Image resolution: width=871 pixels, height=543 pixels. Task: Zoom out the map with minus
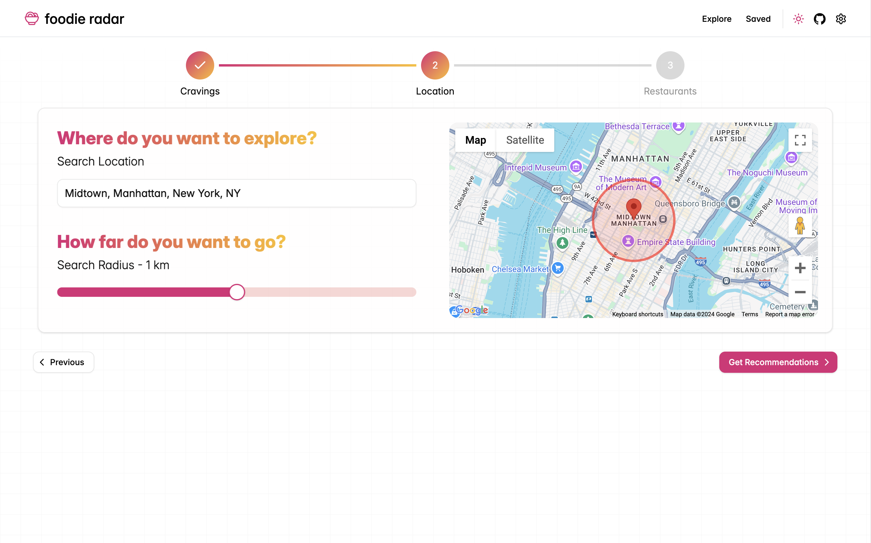tap(800, 292)
